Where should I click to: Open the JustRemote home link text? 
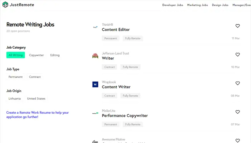22,5
